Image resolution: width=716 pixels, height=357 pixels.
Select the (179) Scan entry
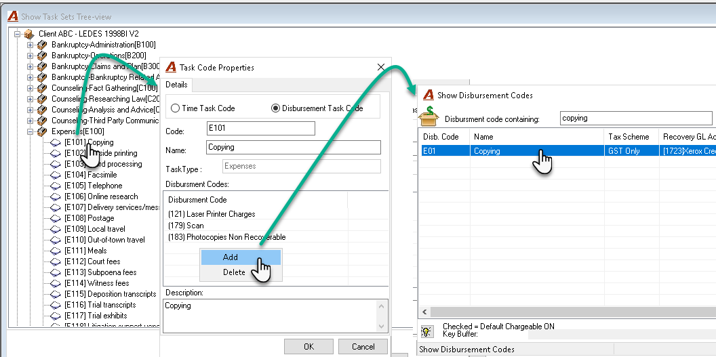186,226
